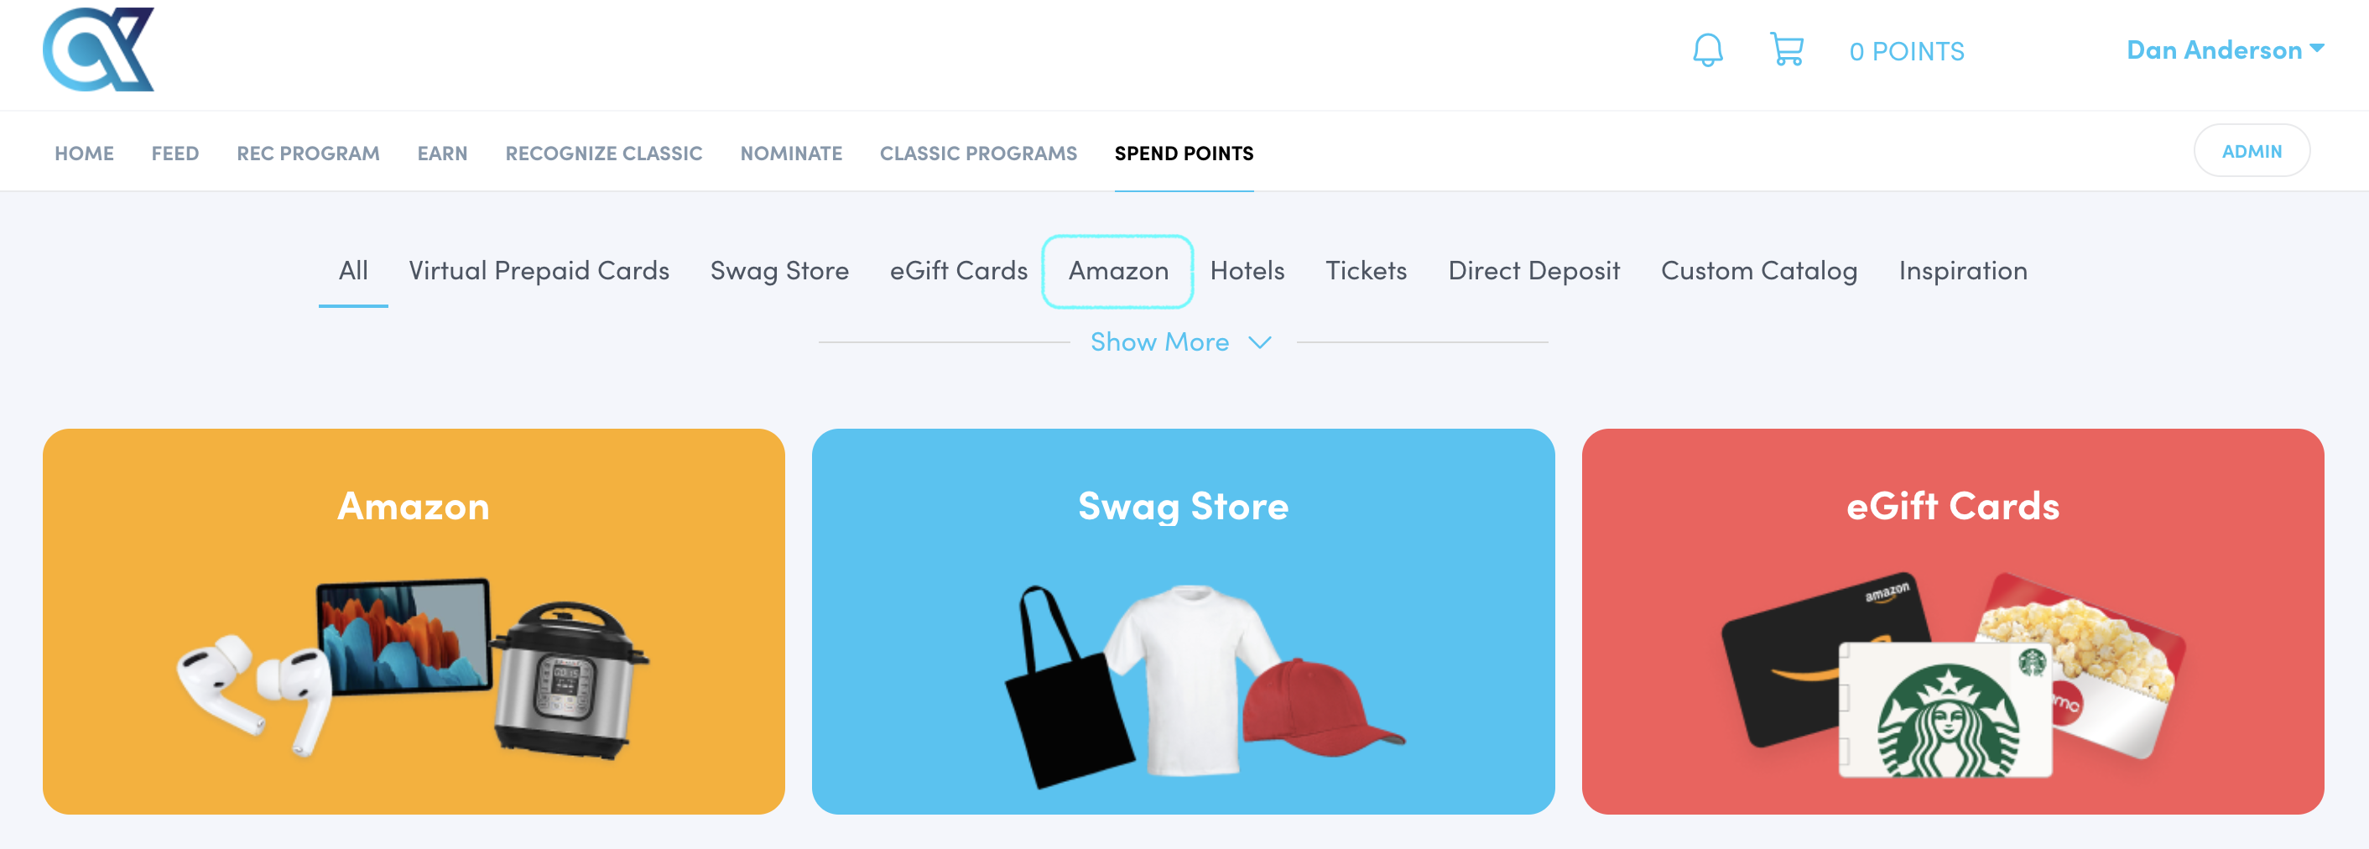
Task: Select the Hotels category filter
Action: [1246, 270]
